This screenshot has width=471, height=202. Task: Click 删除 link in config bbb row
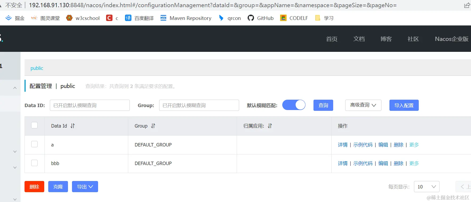pyautogui.click(x=398, y=163)
